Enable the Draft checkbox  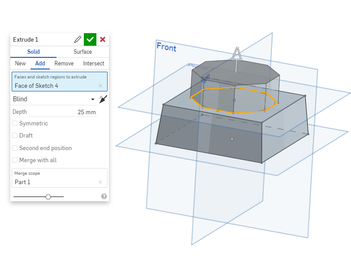[15, 136]
